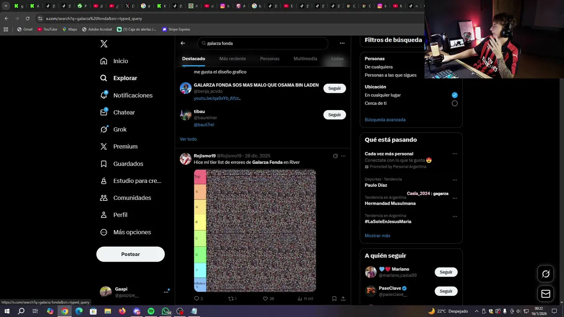Open more options on Rojismo19 post
The image size is (564, 317).
(x=343, y=156)
